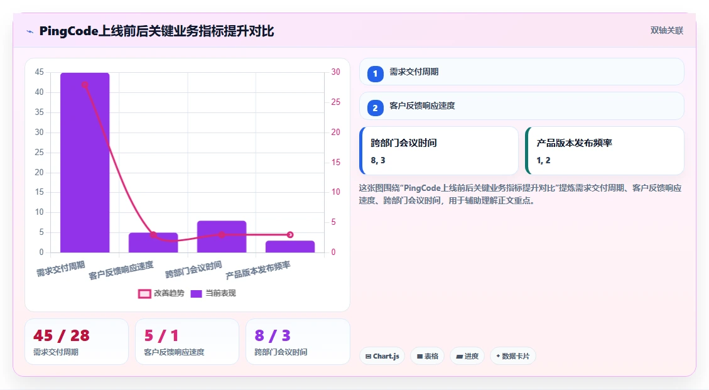Open the 产品版本发布频率 card
This screenshot has width=709, height=390.
tap(605, 151)
